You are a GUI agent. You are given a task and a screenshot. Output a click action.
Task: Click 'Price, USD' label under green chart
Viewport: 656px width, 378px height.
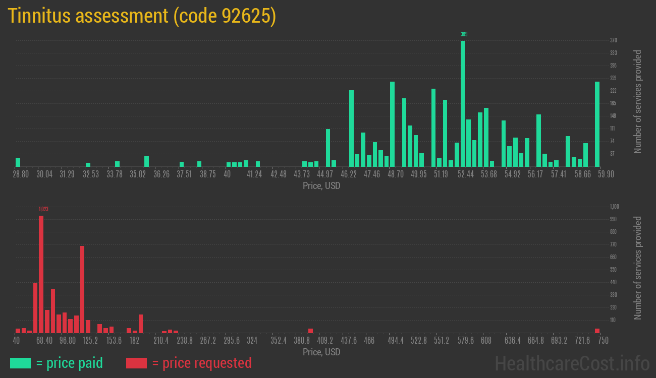321,186
